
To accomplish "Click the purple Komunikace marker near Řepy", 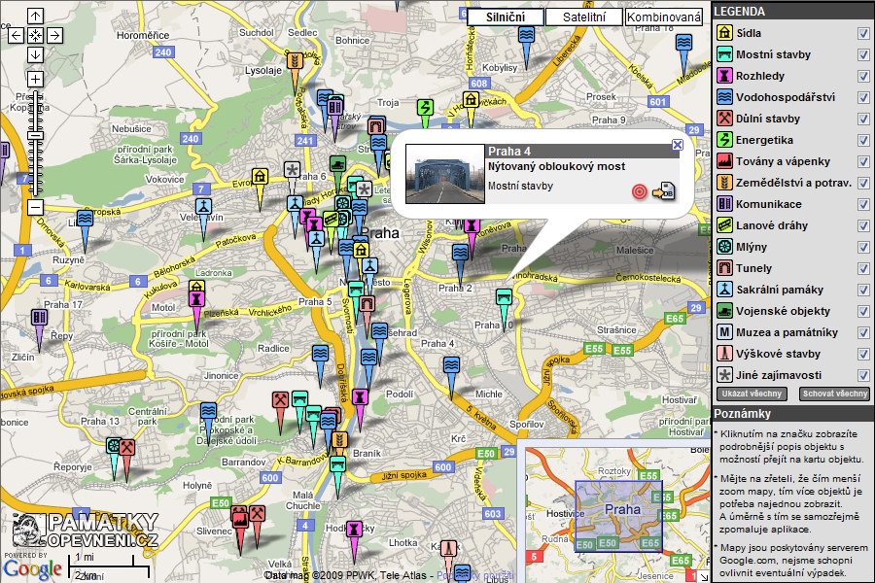I will coord(39,319).
